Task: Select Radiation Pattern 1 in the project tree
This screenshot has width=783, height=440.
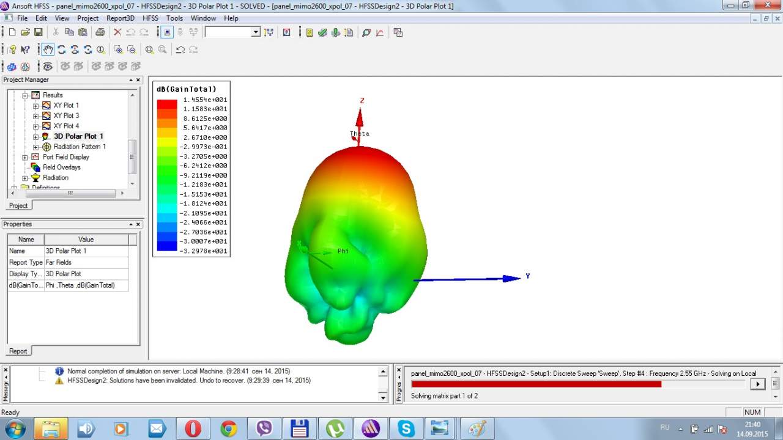Action: tap(80, 147)
